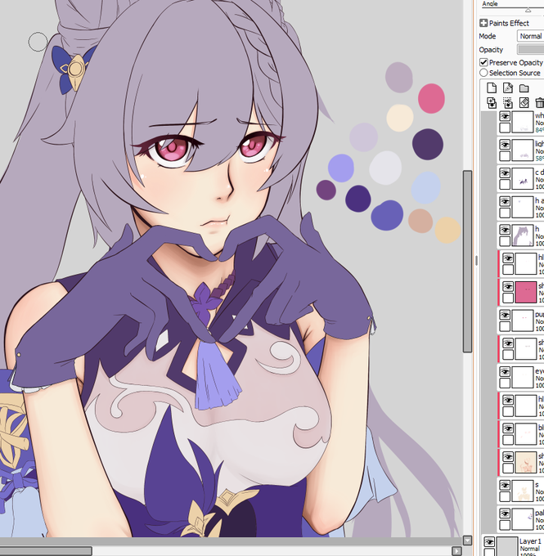
Task: Hide the beige-thumbnail 'sh' skin shading layer
Action: (x=508, y=457)
